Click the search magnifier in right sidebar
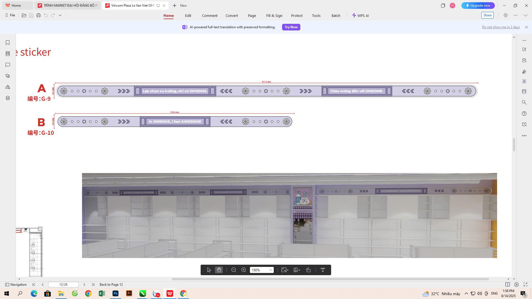532x299 pixels. 524,102
